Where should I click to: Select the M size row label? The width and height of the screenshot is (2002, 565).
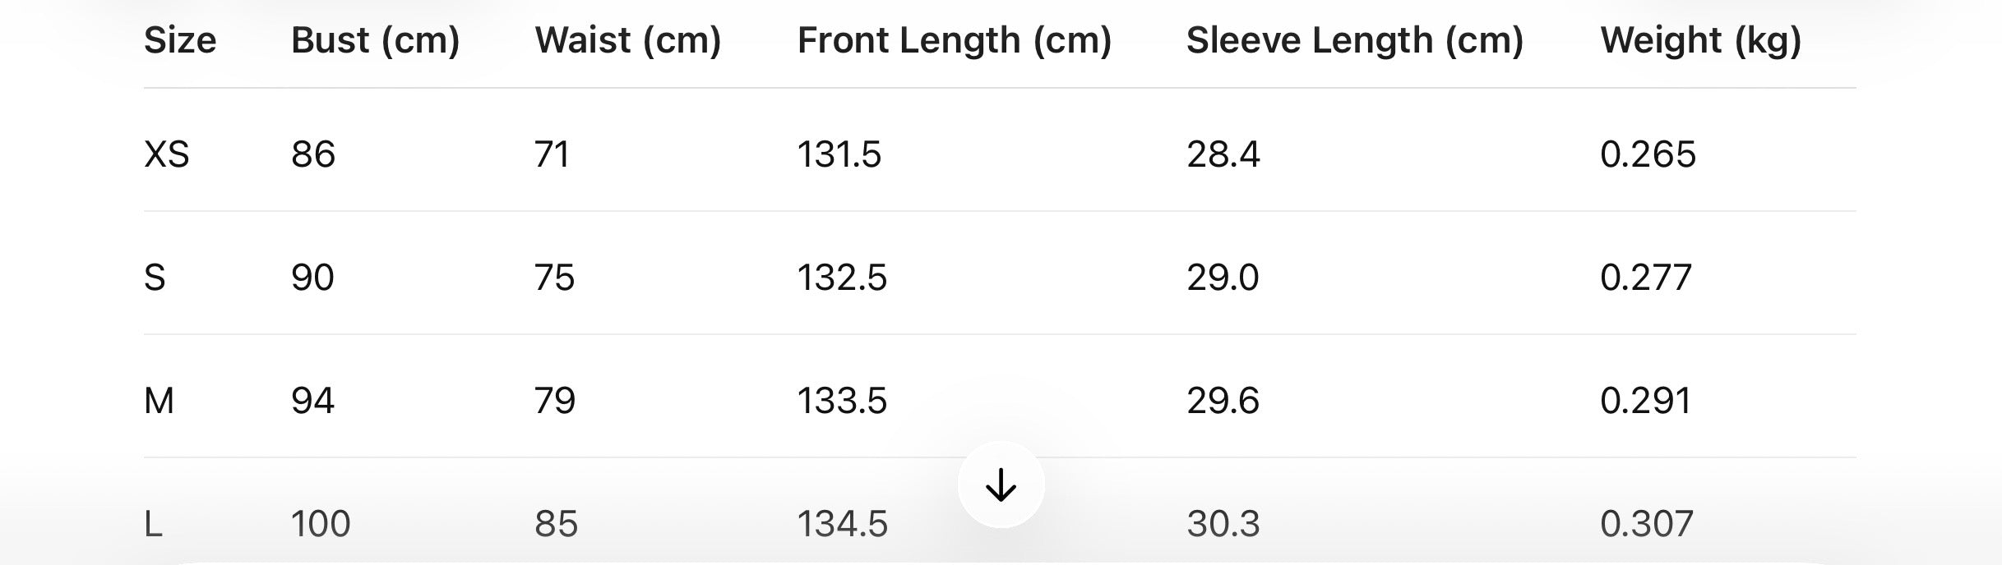(159, 401)
